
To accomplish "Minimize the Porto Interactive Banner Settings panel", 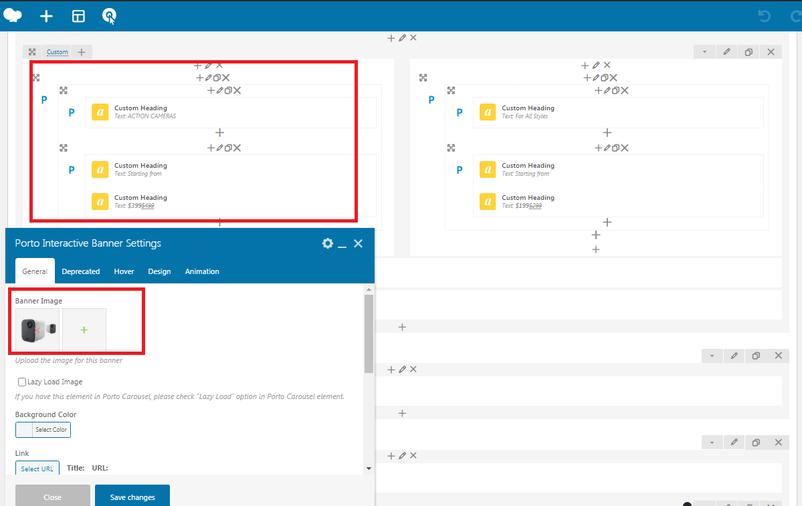I will click(342, 244).
